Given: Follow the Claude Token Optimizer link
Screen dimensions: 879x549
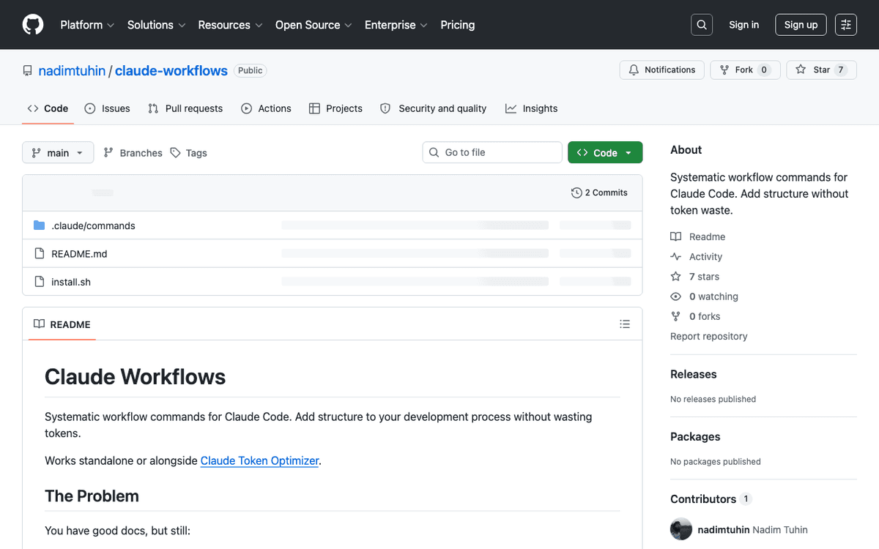Looking at the screenshot, I should tap(259, 460).
